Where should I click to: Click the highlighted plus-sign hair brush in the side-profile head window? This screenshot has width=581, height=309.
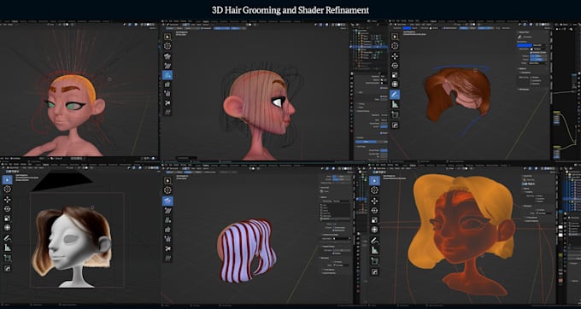(167, 75)
